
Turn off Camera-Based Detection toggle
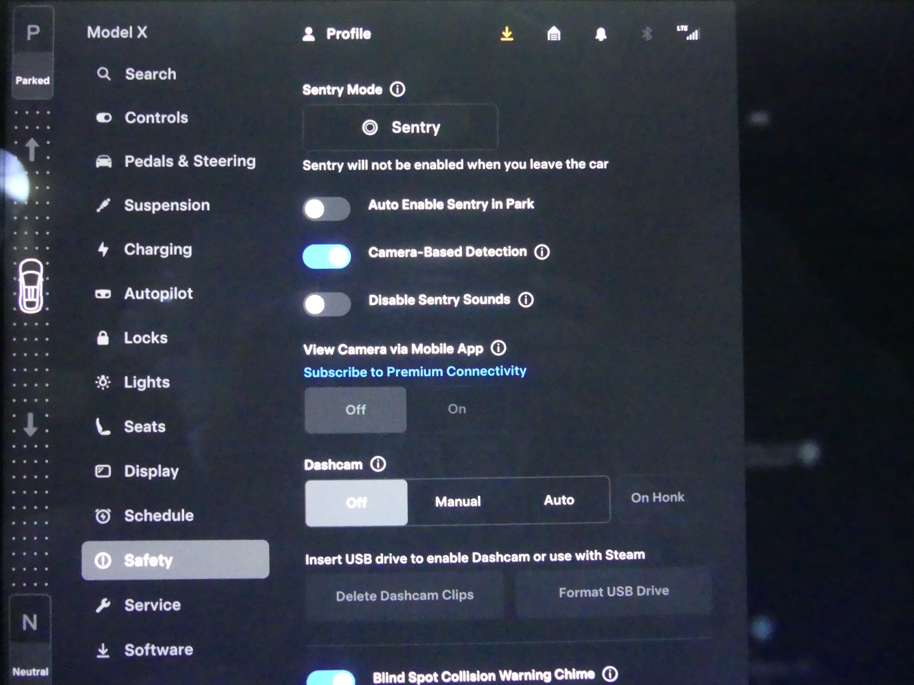326,257
